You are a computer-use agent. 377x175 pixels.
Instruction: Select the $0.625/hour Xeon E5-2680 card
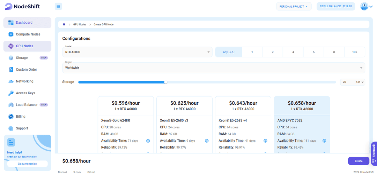coord(184,125)
